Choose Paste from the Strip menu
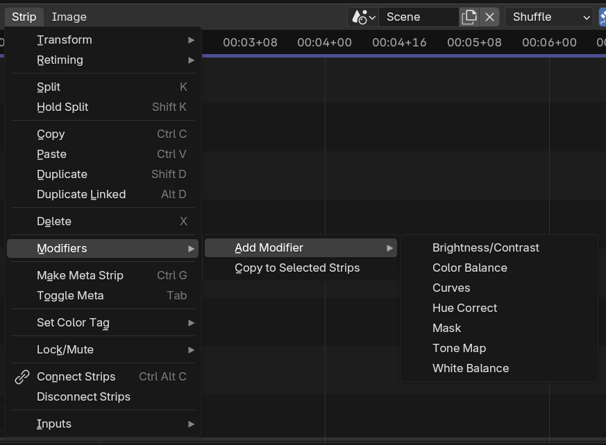This screenshot has height=445, width=606. [x=103, y=154]
